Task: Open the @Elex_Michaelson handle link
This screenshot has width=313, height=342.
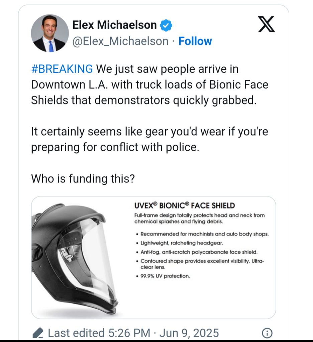Action: (x=120, y=41)
